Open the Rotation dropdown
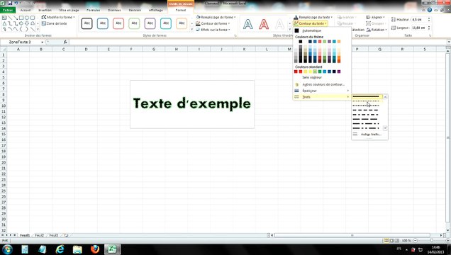The height and width of the screenshot is (255, 451). [x=377, y=30]
